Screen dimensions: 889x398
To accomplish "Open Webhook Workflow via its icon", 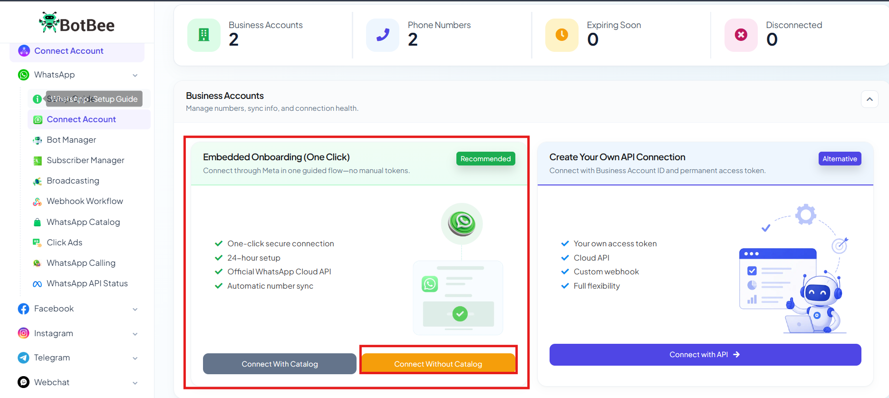I will (37, 202).
